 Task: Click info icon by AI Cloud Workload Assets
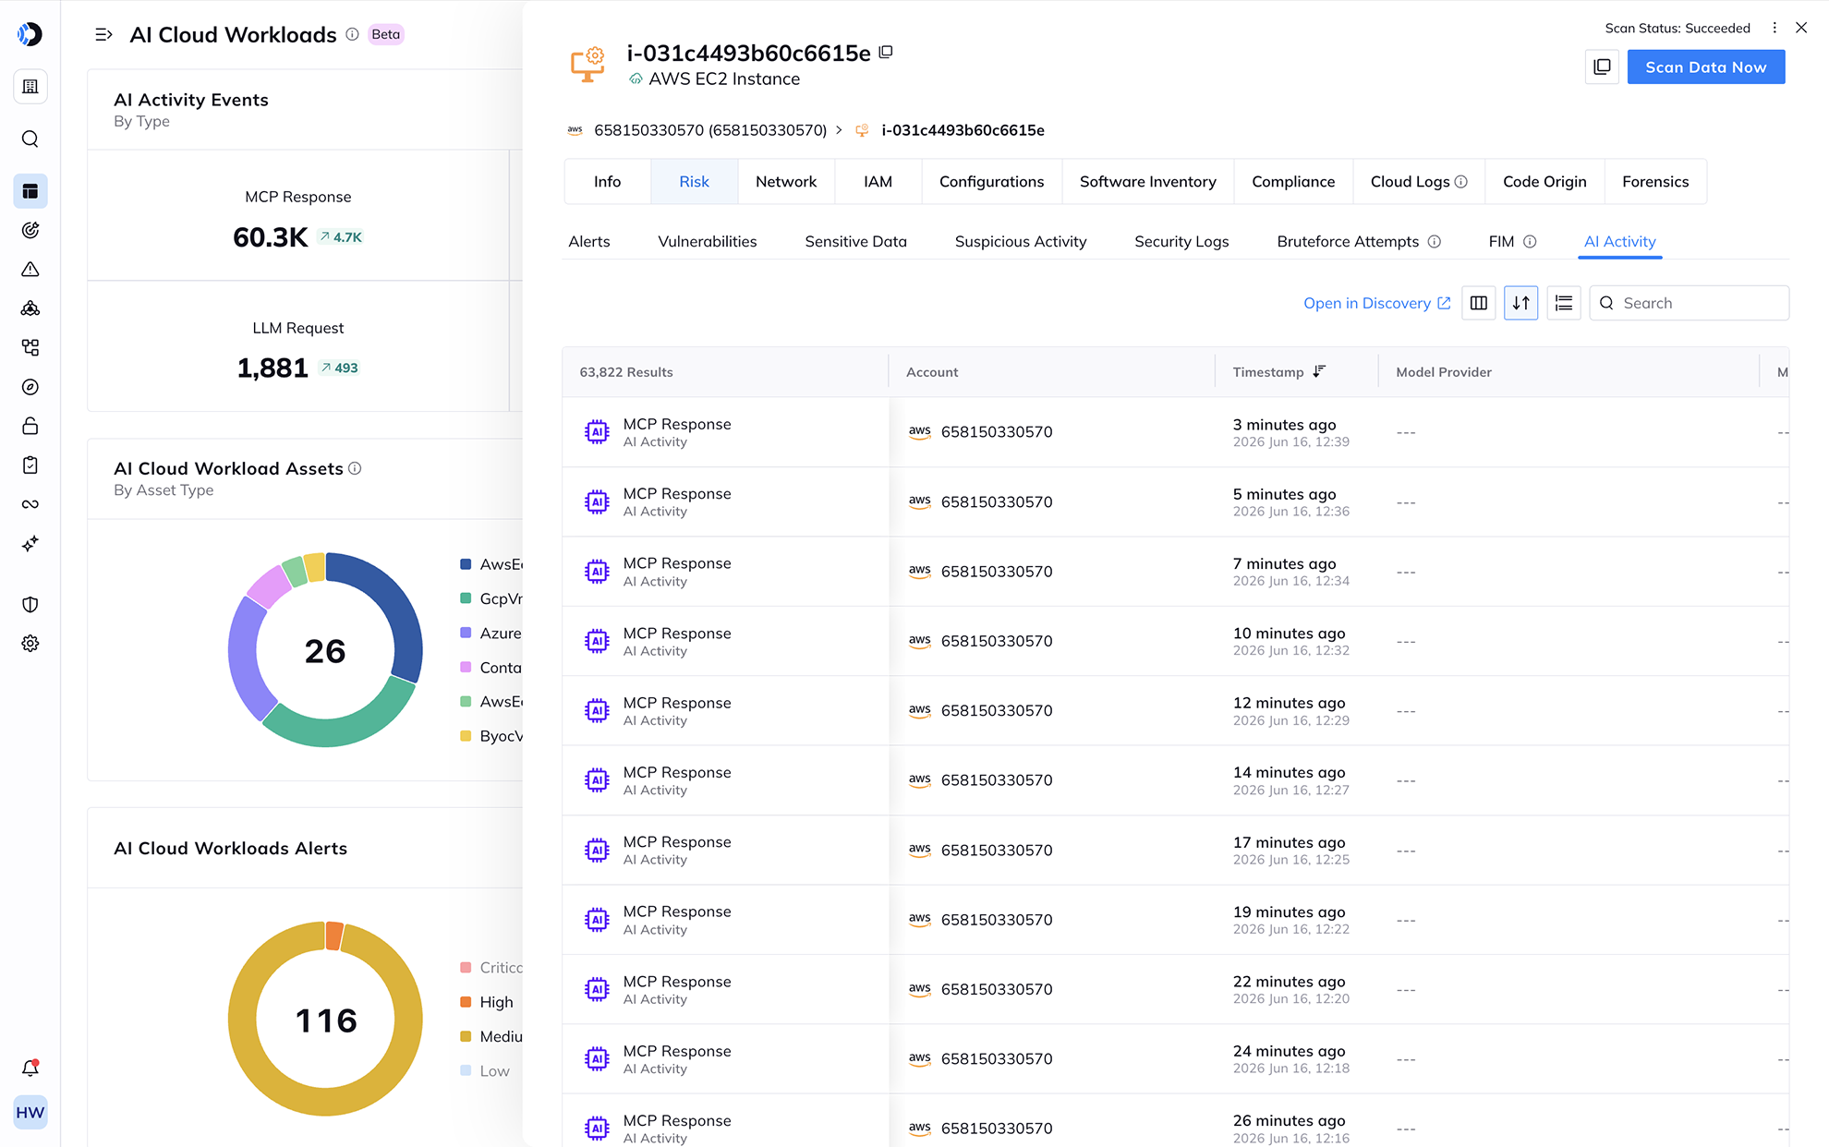coord(355,468)
